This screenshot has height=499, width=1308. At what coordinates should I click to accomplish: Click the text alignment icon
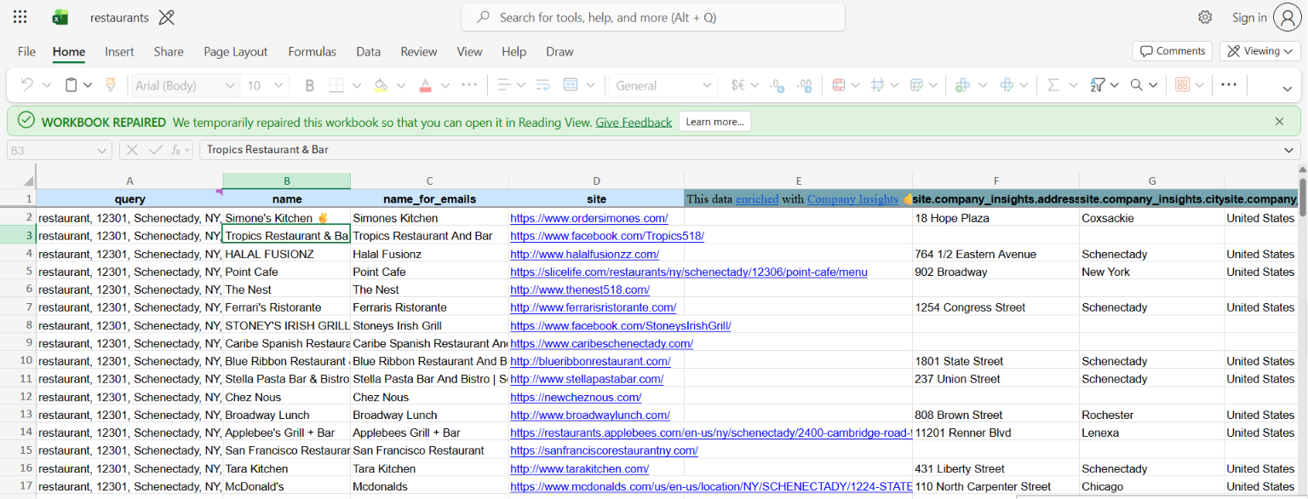coord(504,85)
